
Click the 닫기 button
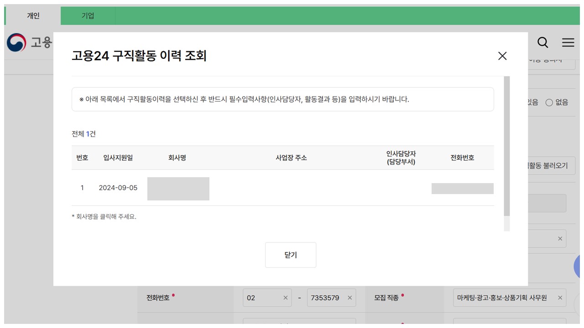(291, 255)
